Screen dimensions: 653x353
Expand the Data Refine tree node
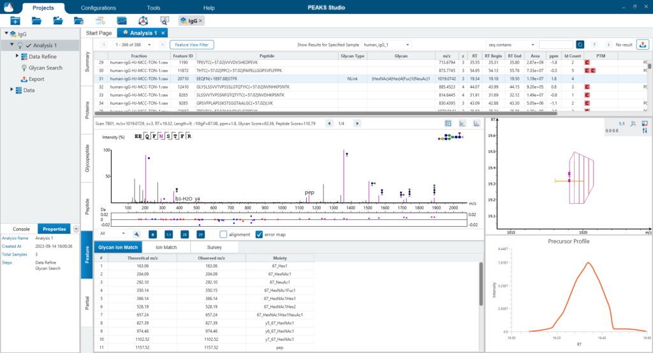click(x=18, y=57)
